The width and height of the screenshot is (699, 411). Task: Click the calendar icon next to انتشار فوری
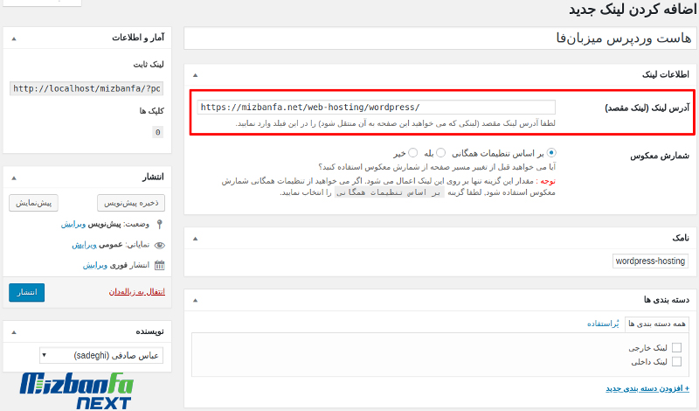coord(160,265)
